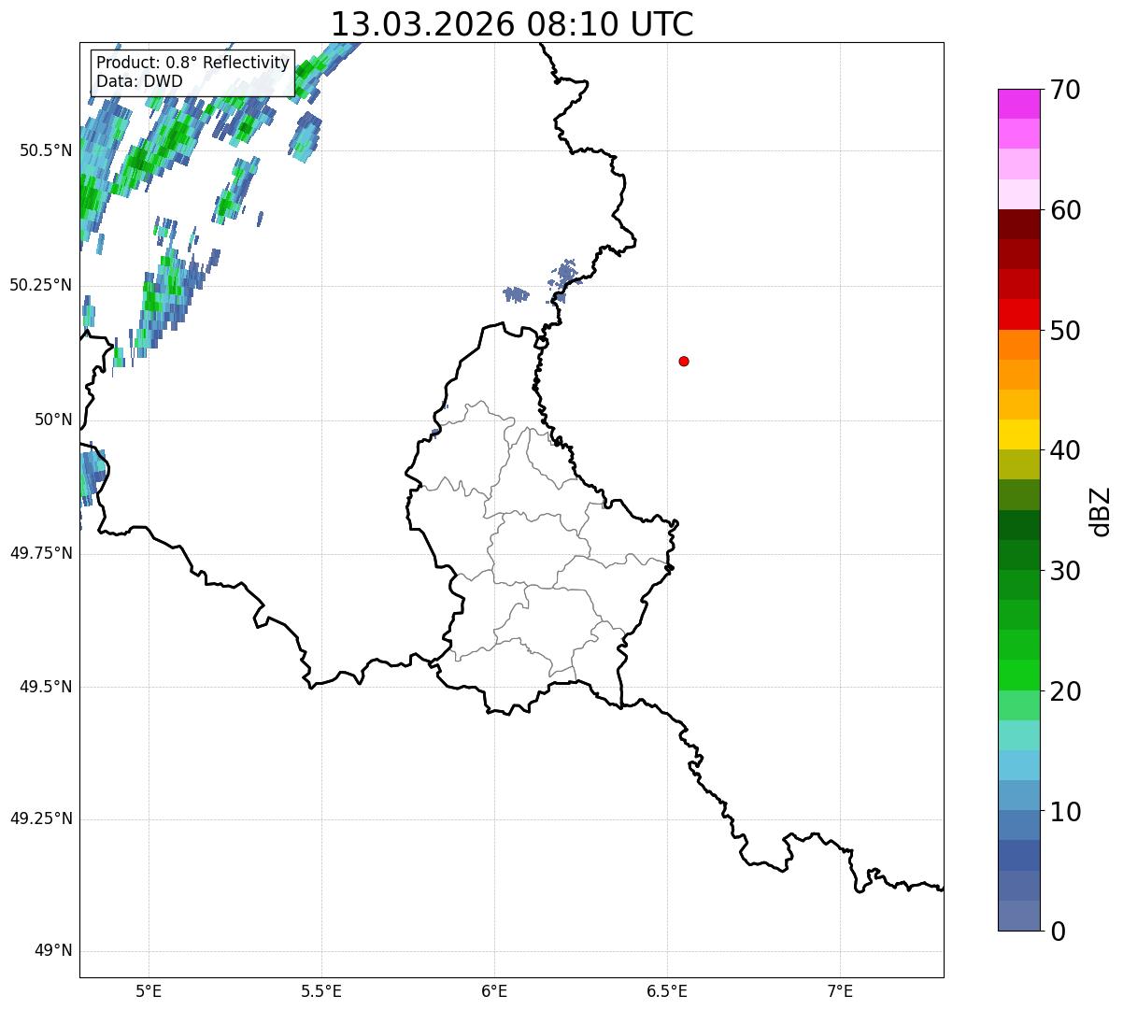Viewport: 1123px width, 1010px height.
Task: Click the bright green colorbar swatch above 20
Action: tap(1019, 675)
